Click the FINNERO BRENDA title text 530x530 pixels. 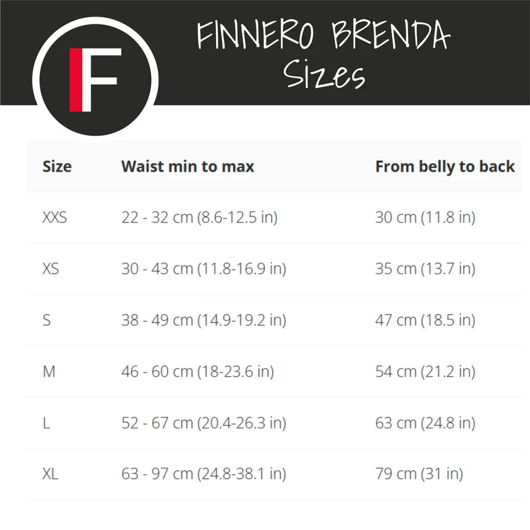pos(323,36)
